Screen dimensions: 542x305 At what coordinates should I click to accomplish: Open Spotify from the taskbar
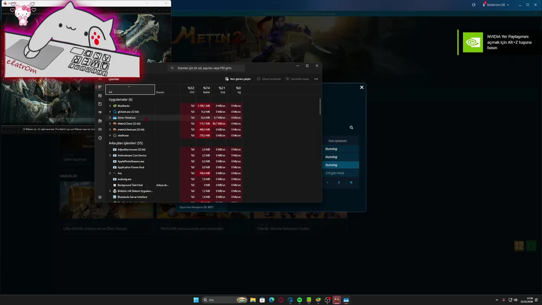(x=299, y=300)
